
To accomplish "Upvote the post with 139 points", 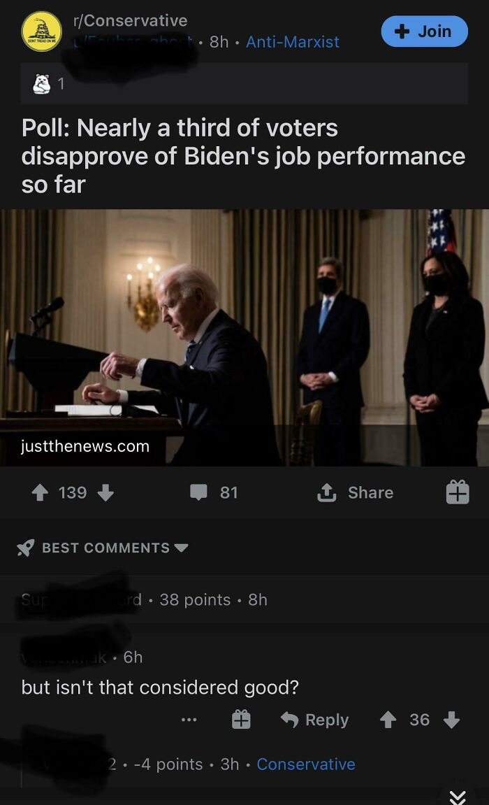I will pos(40,493).
